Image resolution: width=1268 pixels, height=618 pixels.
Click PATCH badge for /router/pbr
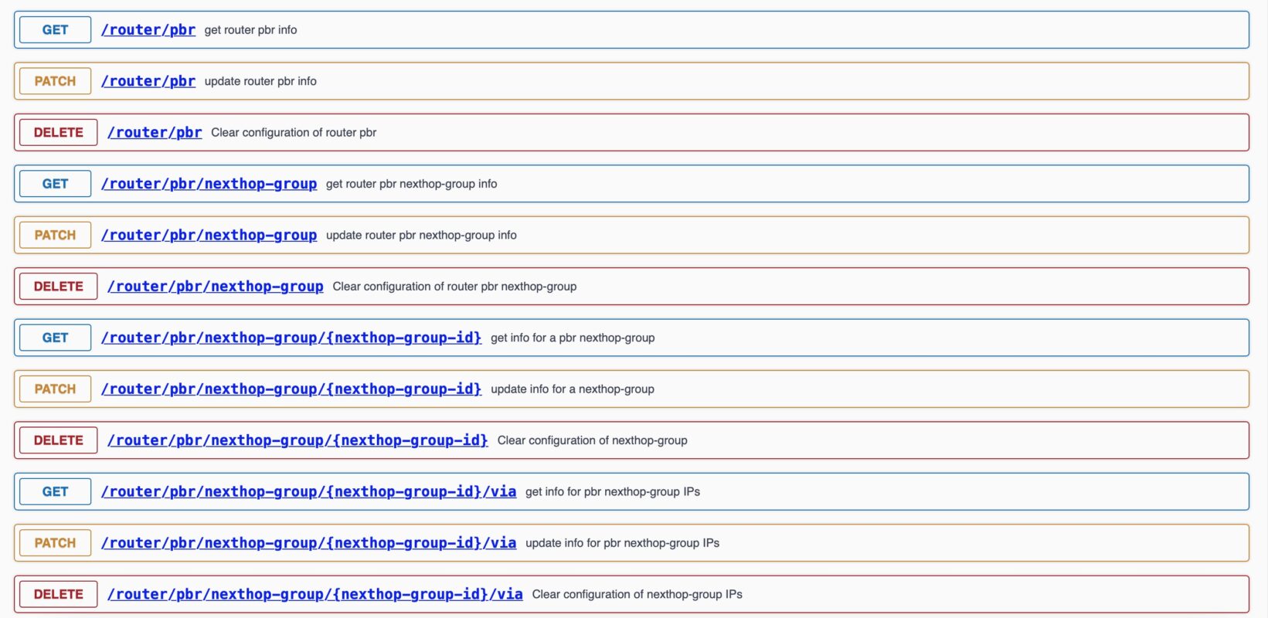[x=55, y=81]
